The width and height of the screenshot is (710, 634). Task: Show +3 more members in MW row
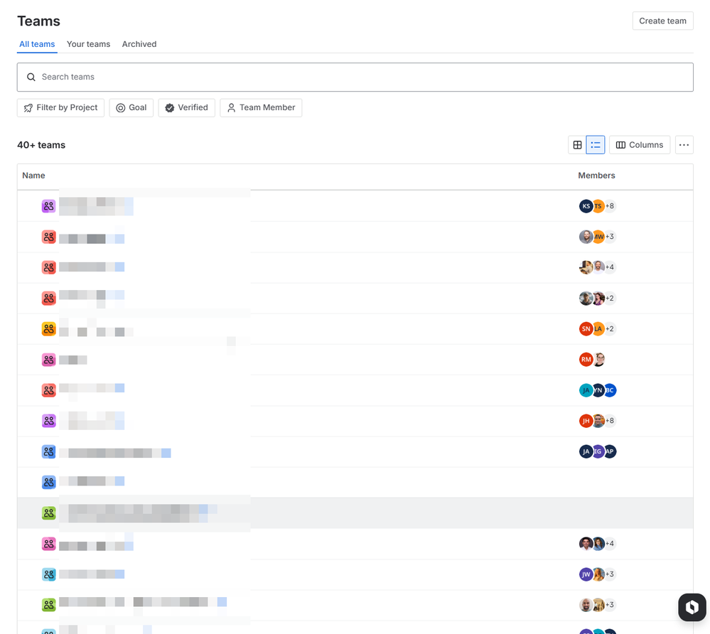(x=610, y=237)
